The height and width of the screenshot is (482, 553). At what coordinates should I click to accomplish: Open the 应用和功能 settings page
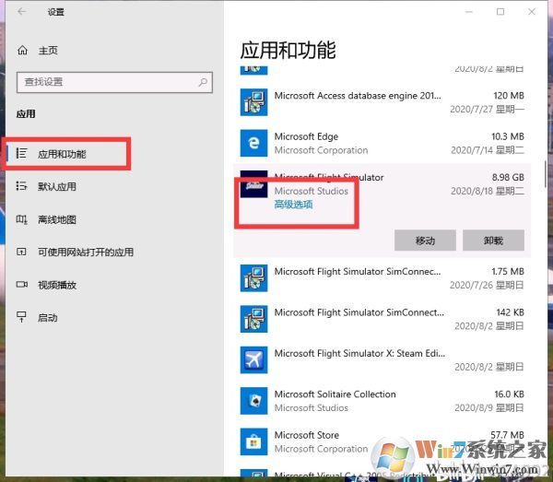(x=62, y=154)
